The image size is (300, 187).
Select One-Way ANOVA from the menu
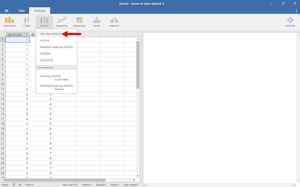click(x=51, y=34)
